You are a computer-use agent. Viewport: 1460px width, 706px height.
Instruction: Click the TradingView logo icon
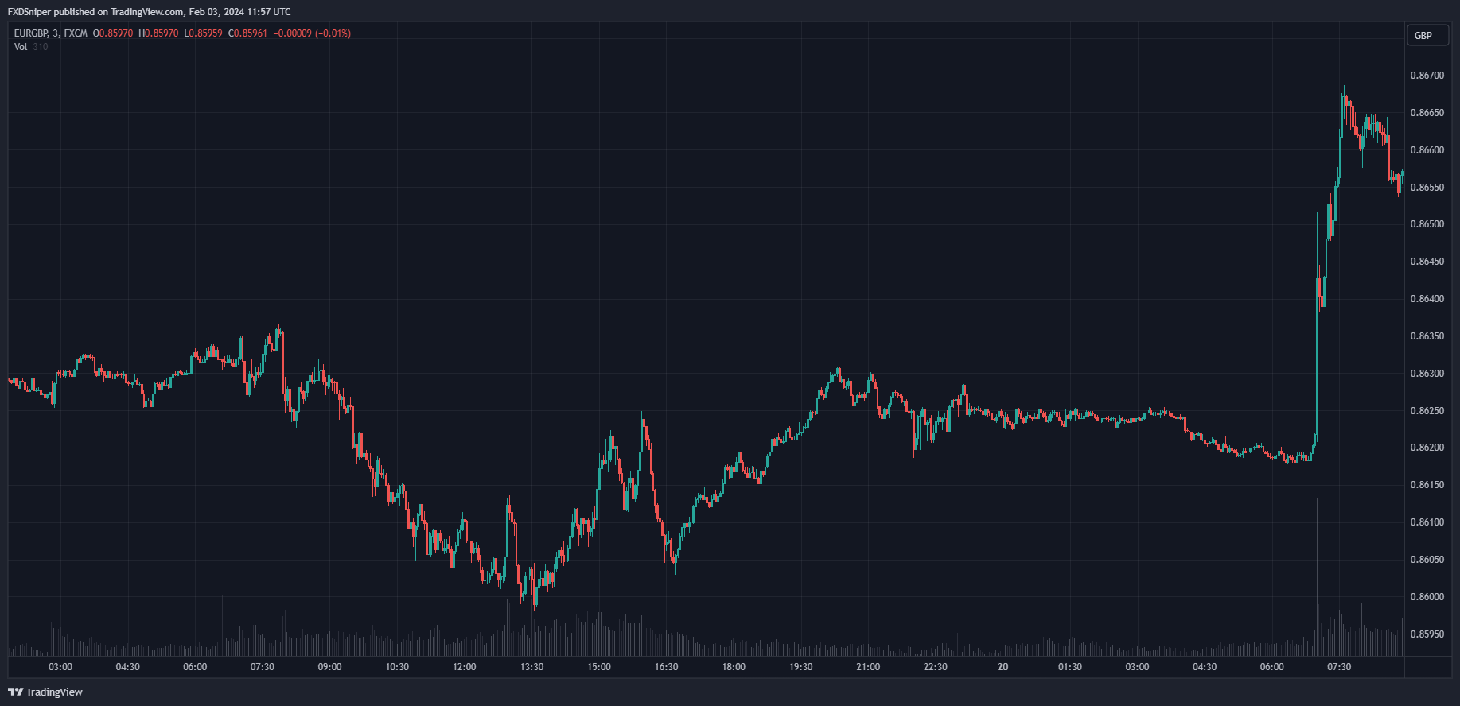tap(15, 692)
